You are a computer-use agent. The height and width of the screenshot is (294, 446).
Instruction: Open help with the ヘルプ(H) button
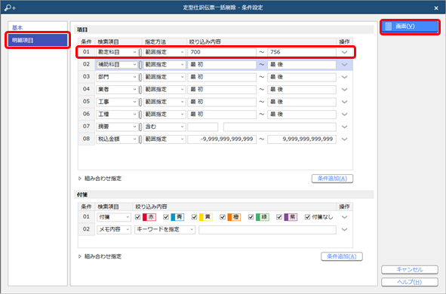[x=410, y=282]
